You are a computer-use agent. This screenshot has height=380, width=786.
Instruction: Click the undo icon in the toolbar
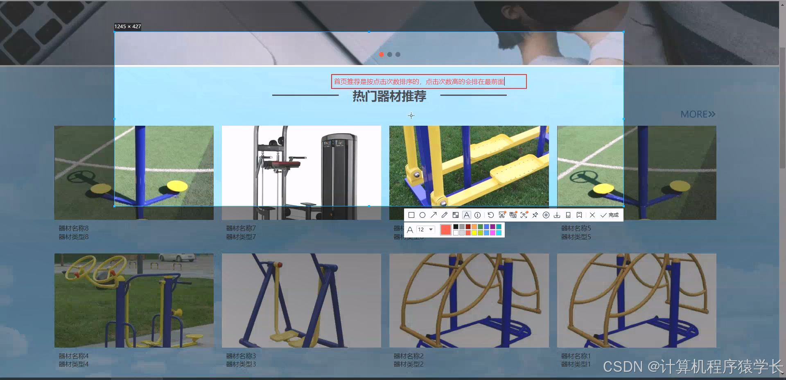(490, 215)
